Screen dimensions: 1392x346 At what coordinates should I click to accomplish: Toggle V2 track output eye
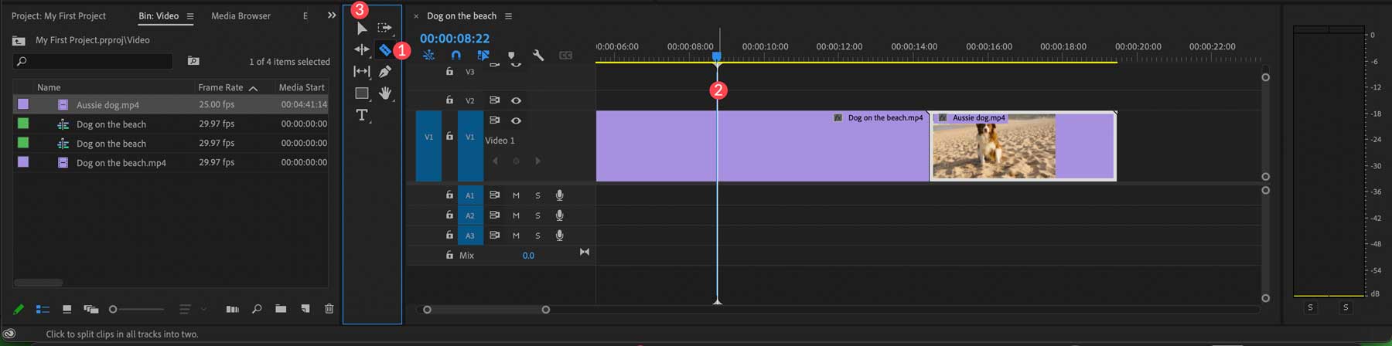point(516,100)
